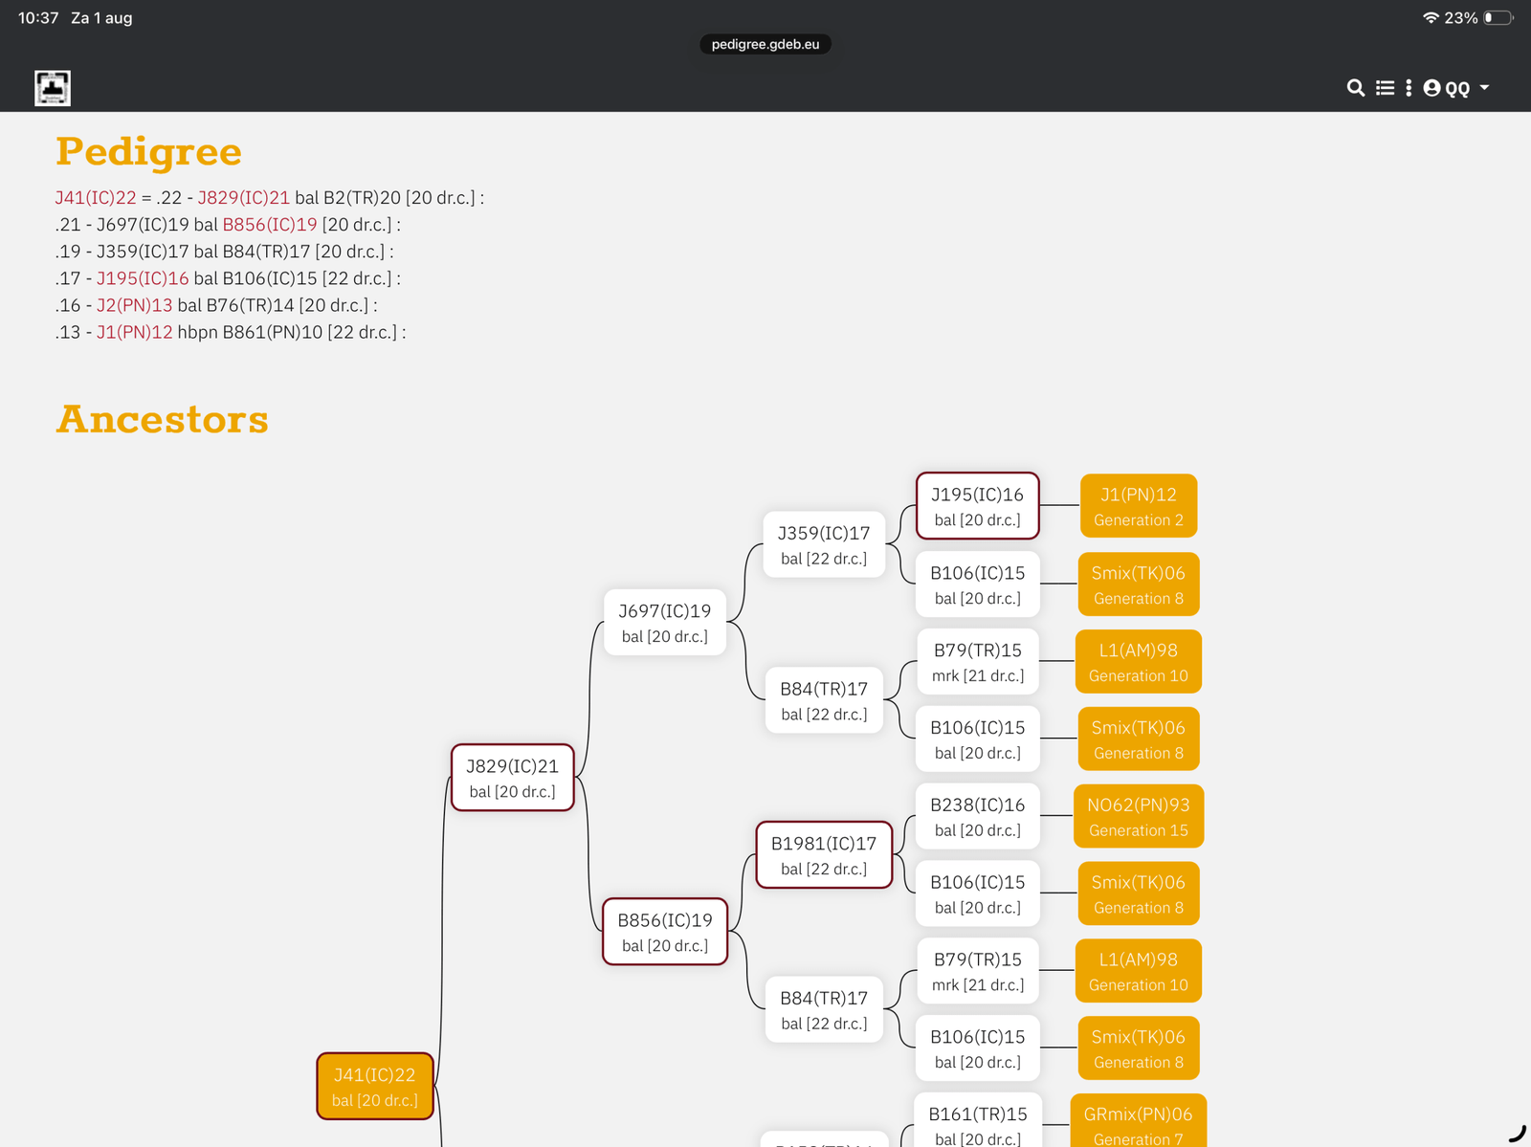The height and width of the screenshot is (1147, 1531).
Task: Select the J41(IC)22 root node
Action: click(x=375, y=1086)
